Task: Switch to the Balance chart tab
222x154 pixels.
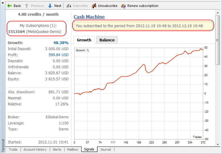Action: 107,40
